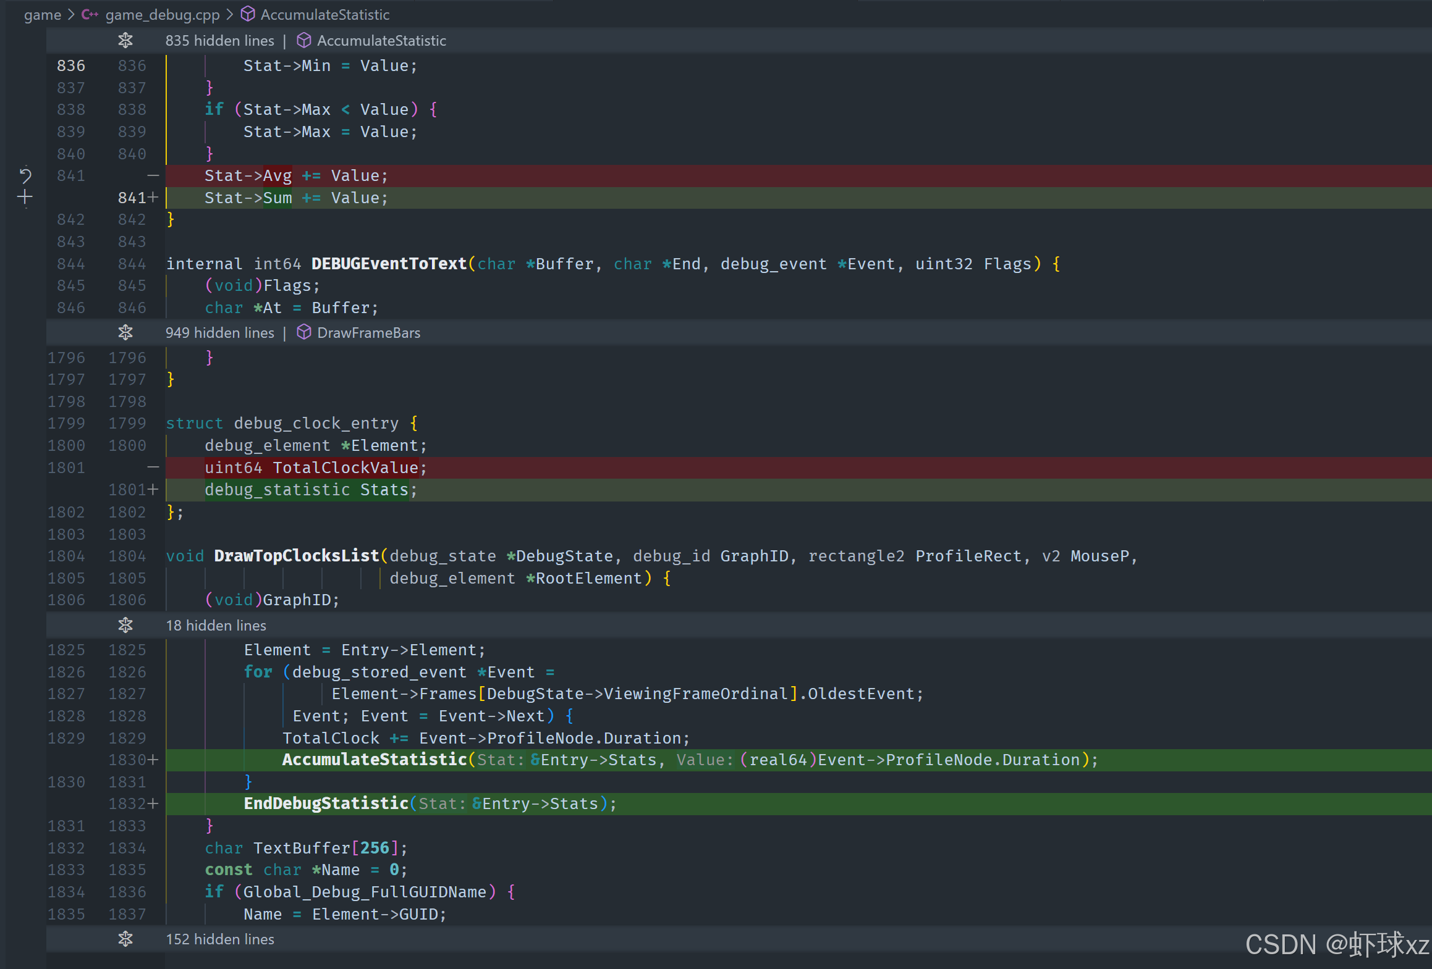Click the 18 hidden lines label

click(x=216, y=626)
